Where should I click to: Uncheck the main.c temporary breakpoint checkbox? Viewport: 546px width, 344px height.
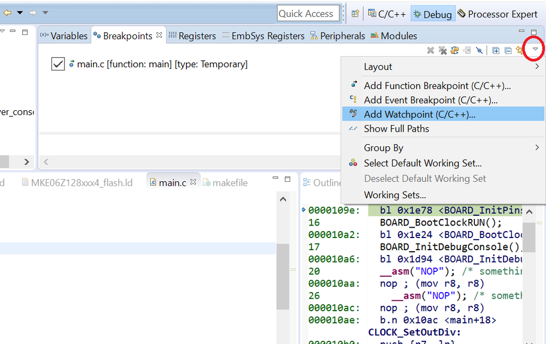point(58,64)
